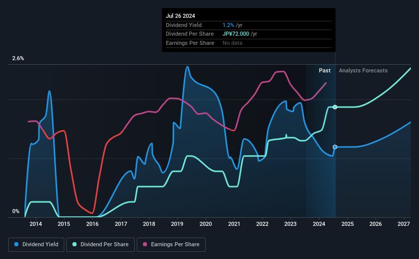Screen dimensions: 419x259
Task: Click the 2019 x-axis label
Action: click(x=177, y=224)
